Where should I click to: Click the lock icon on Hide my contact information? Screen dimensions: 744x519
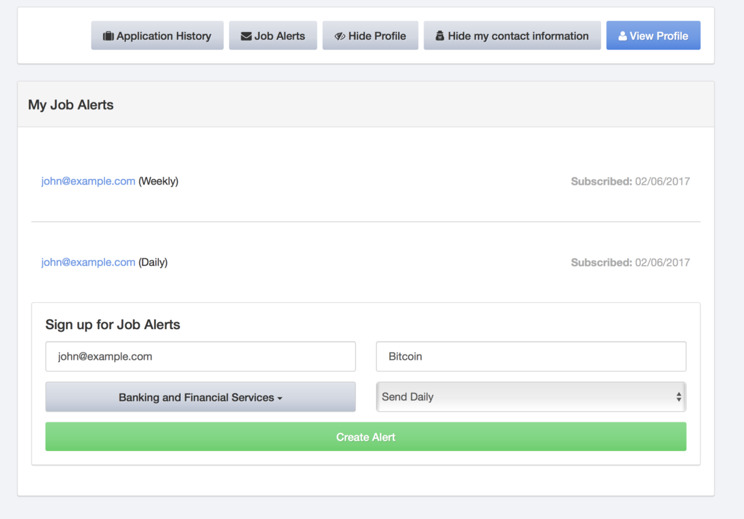tap(439, 36)
